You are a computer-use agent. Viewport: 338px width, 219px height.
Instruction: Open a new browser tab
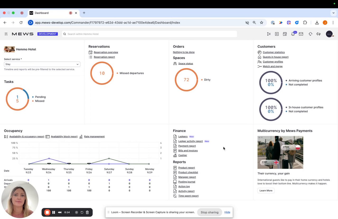[x=84, y=13]
